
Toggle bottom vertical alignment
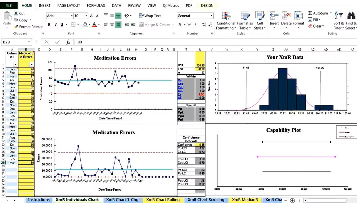118,16
